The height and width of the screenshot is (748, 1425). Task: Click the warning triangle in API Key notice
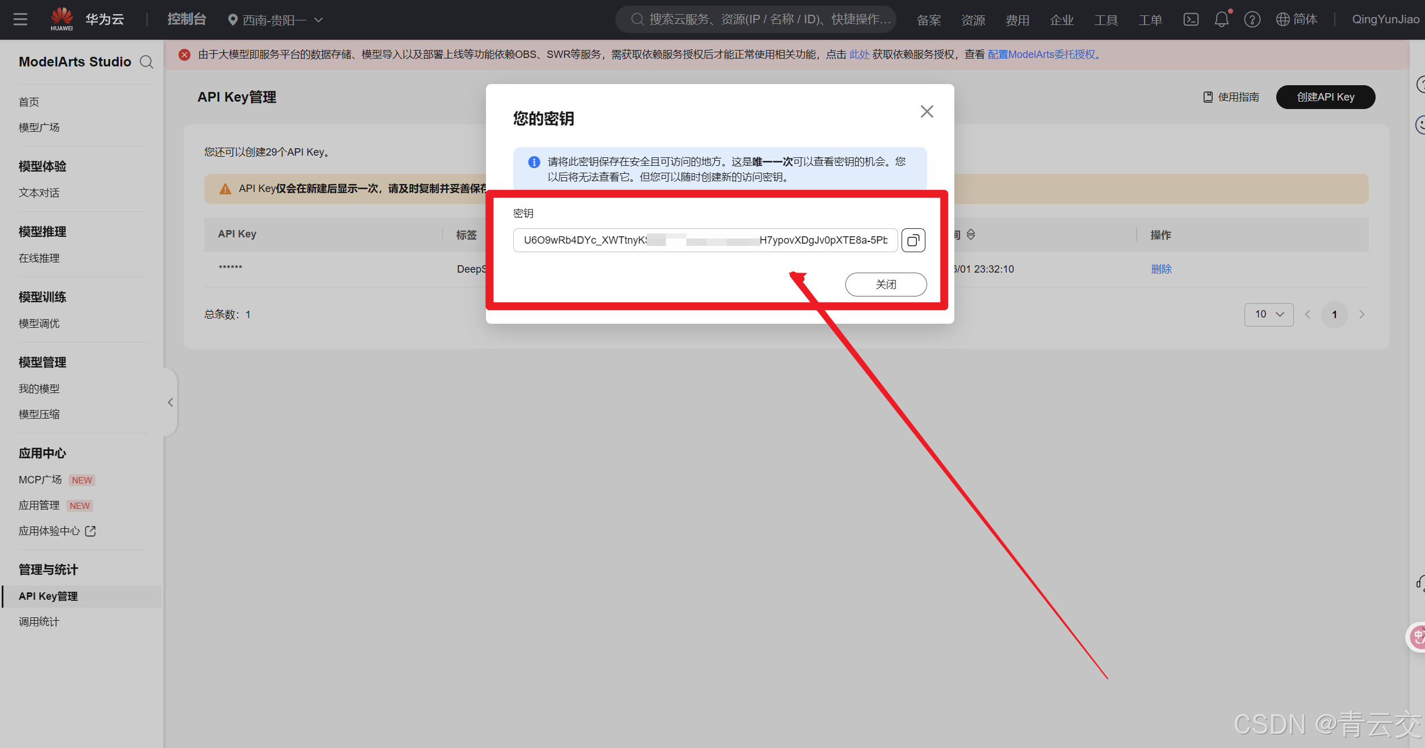point(225,189)
